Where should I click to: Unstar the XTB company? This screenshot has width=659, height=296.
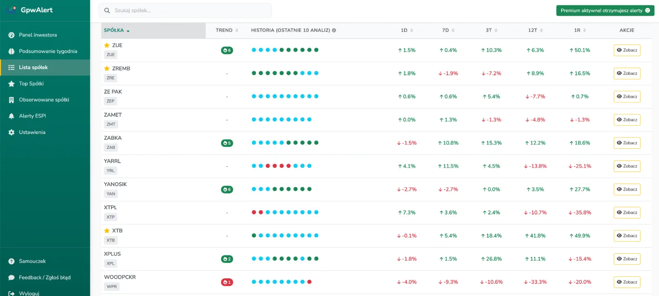[107, 231]
